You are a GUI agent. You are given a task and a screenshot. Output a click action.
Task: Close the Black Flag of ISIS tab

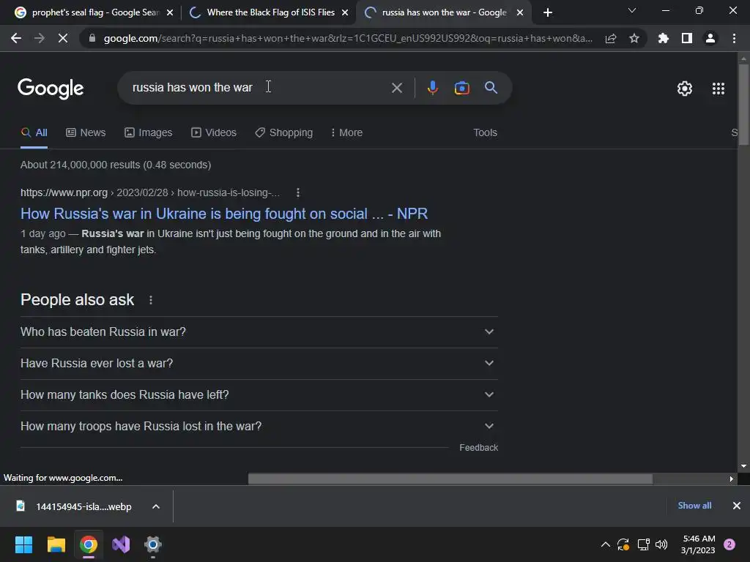(345, 12)
